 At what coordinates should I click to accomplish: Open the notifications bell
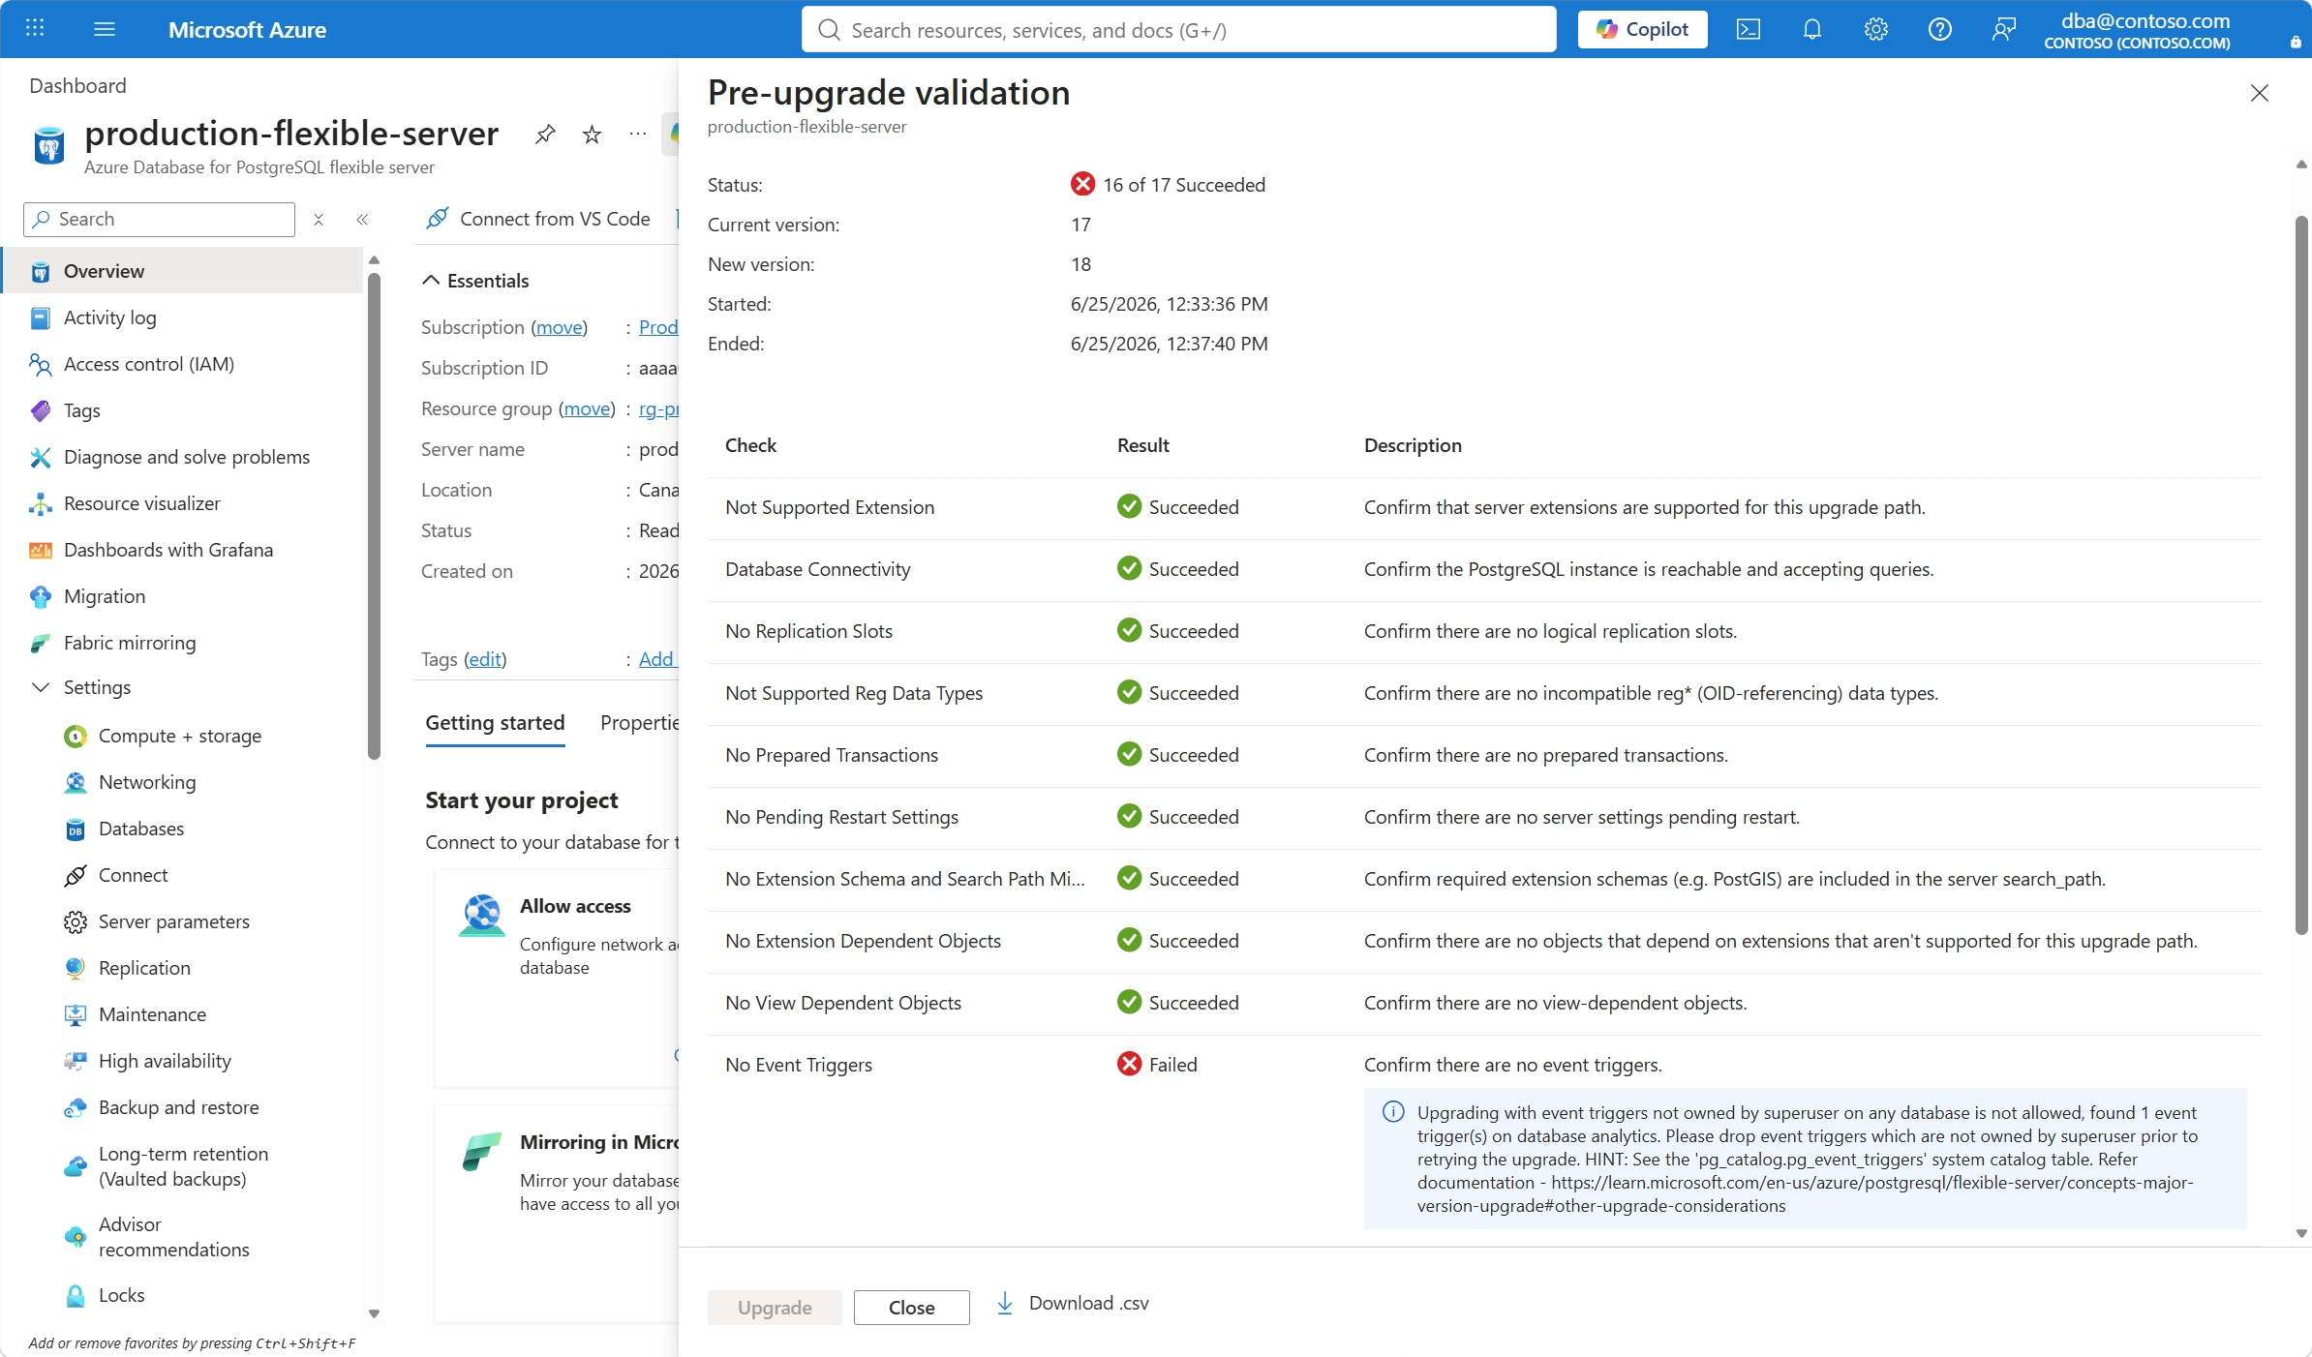click(x=1811, y=30)
